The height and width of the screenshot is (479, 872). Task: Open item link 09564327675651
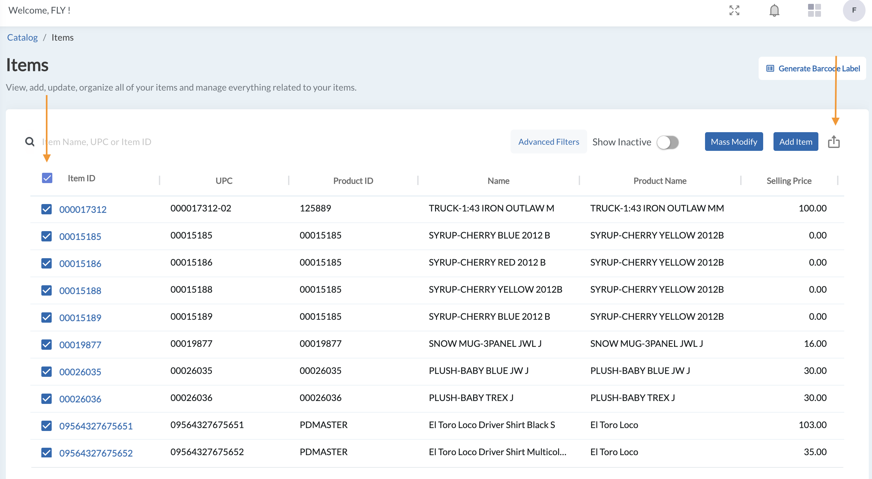point(96,426)
